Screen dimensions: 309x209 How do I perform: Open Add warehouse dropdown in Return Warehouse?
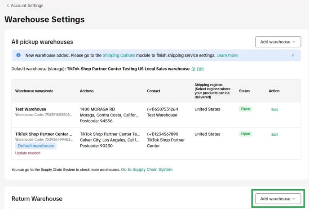278,199
